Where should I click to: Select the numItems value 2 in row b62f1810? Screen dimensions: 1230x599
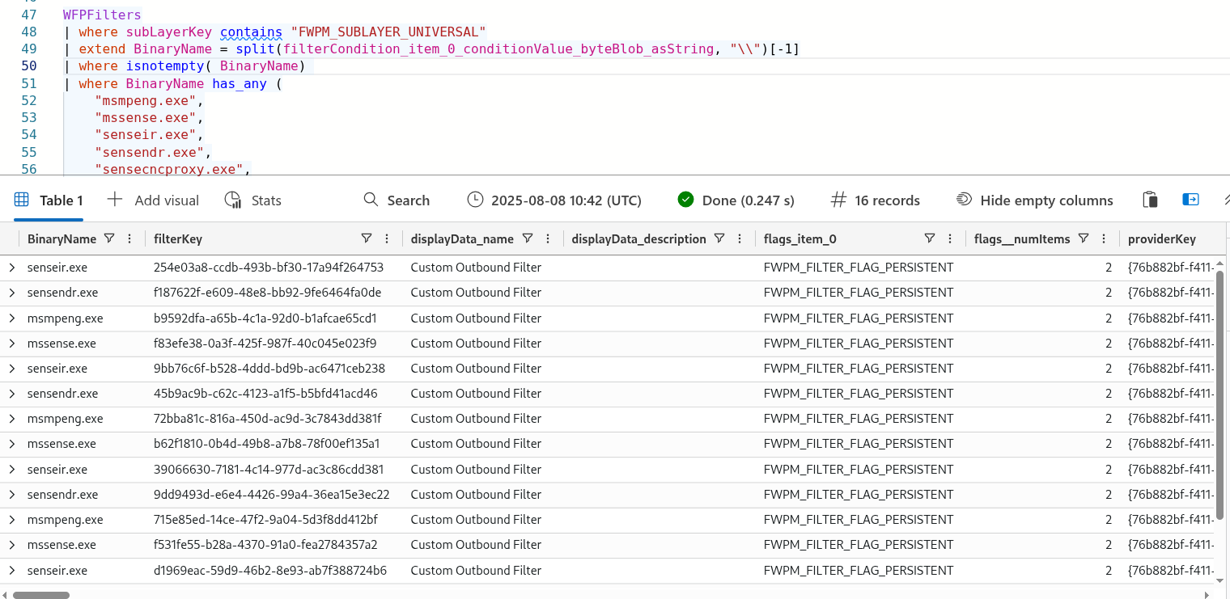tap(1109, 443)
